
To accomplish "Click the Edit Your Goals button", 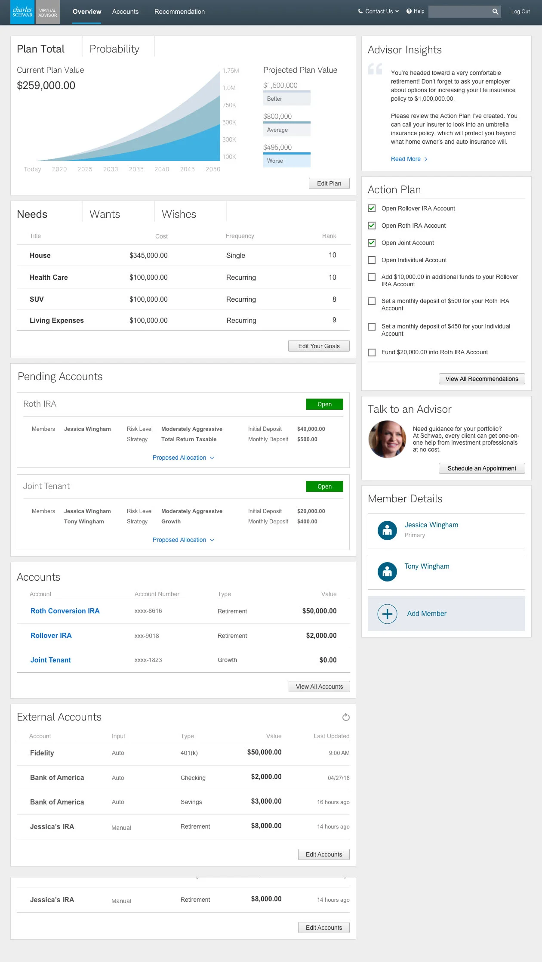I will (319, 346).
